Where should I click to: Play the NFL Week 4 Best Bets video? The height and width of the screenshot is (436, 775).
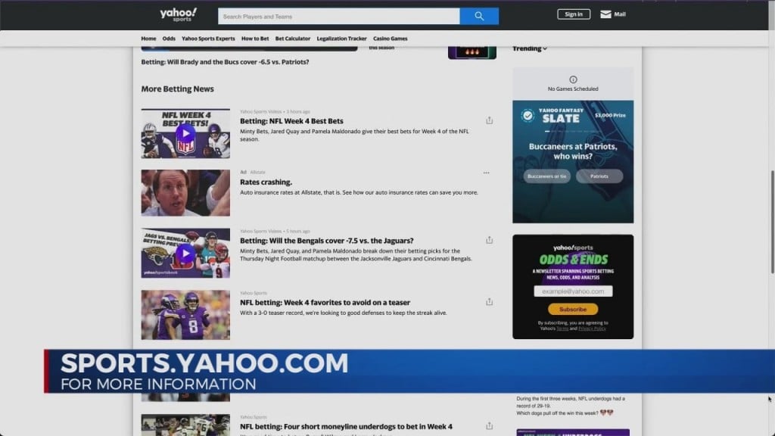pos(185,133)
